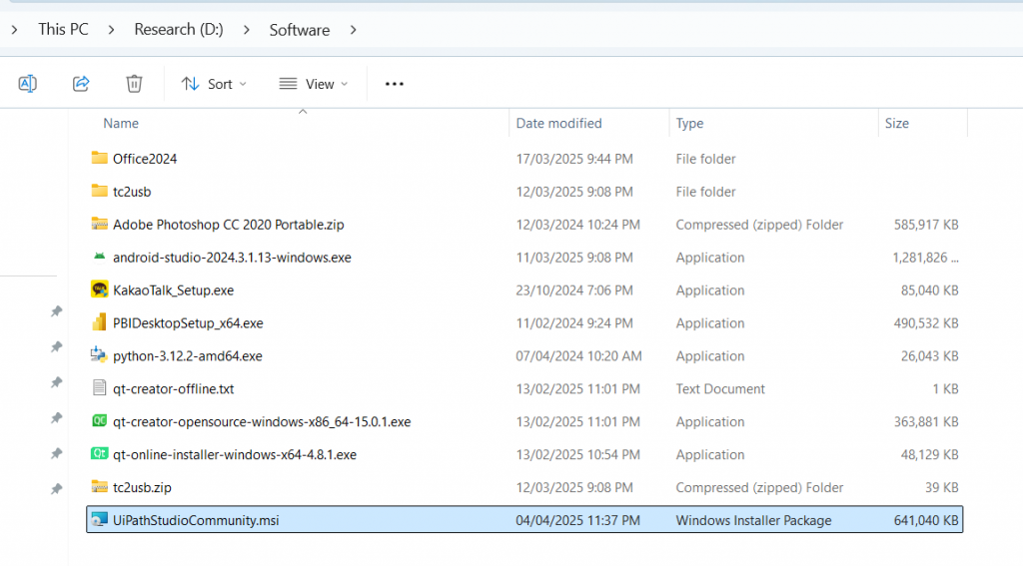Sort by the Type column header
Screen dimensions: 1023x566
pos(689,123)
